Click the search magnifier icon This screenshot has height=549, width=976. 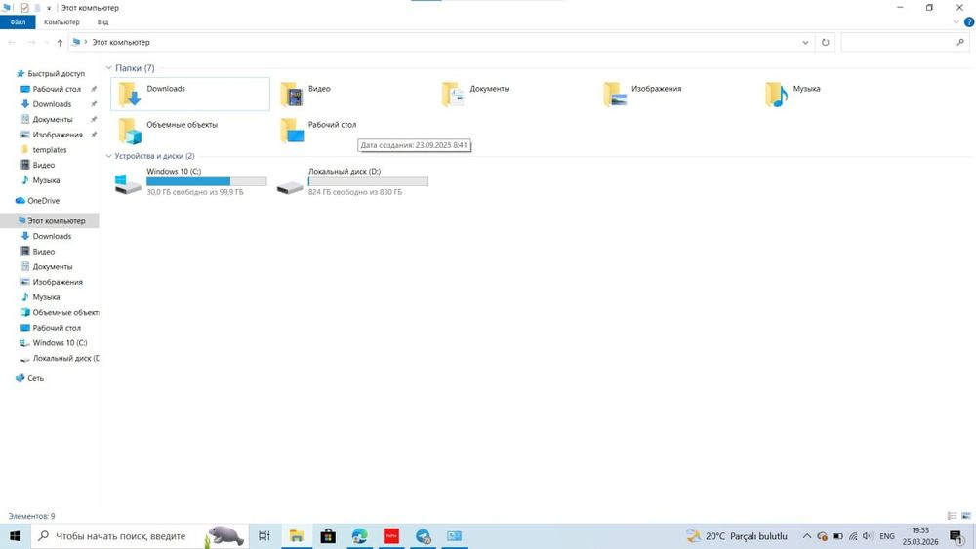[960, 42]
